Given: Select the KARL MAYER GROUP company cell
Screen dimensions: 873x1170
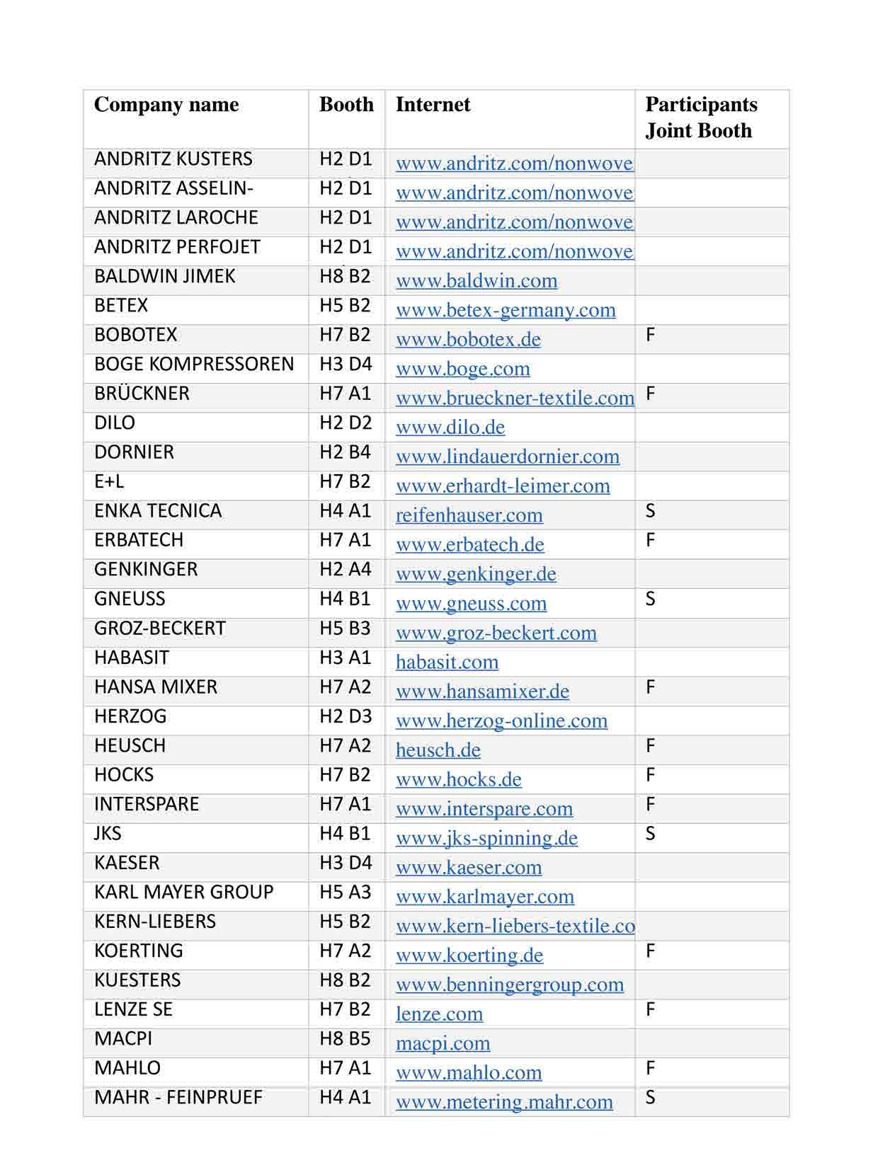Looking at the screenshot, I should [x=183, y=892].
